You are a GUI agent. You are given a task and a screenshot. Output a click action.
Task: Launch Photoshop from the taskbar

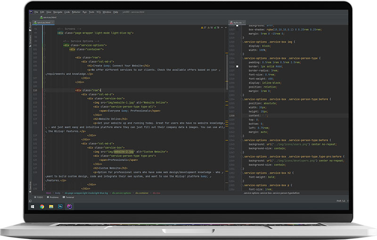[x=60, y=206]
